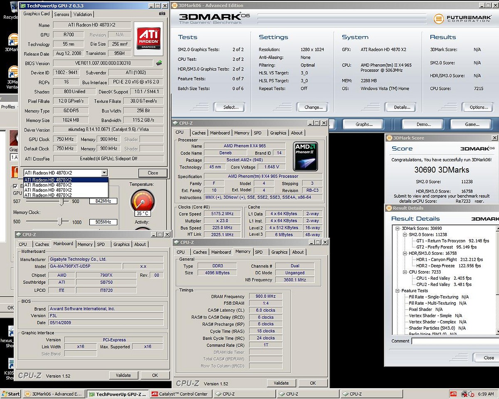The image size is (499, 399).
Task: Click the Memory Clock slider handle
Action: pyautogui.click(x=60, y=222)
